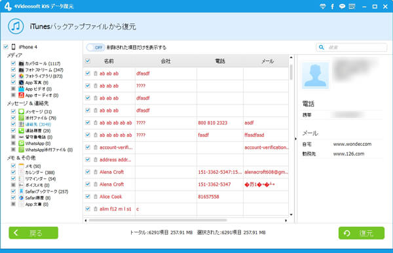Click the iTunes music note icon
393x253 pixels.
coord(16,26)
